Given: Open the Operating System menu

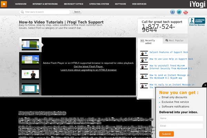Looking at the screenshot, I should pos(99,4).
